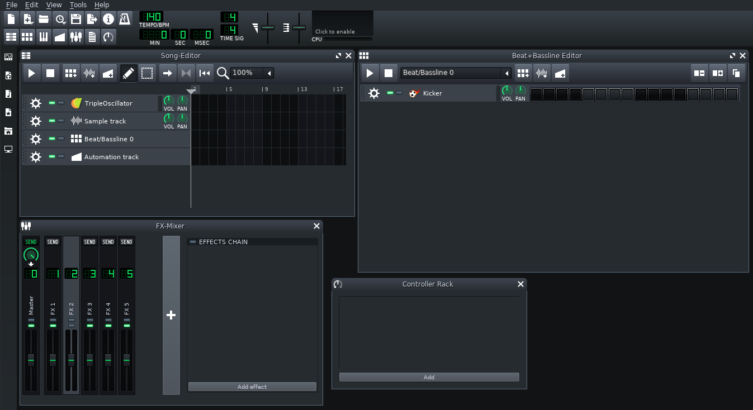Toggle the FX Mixer from the main toolbar
The height and width of the screenshot is (410, 753).
(x=76, y=37)
